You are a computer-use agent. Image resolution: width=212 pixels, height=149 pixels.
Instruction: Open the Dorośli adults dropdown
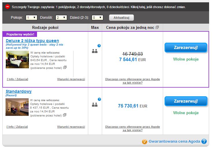[61, 18]
